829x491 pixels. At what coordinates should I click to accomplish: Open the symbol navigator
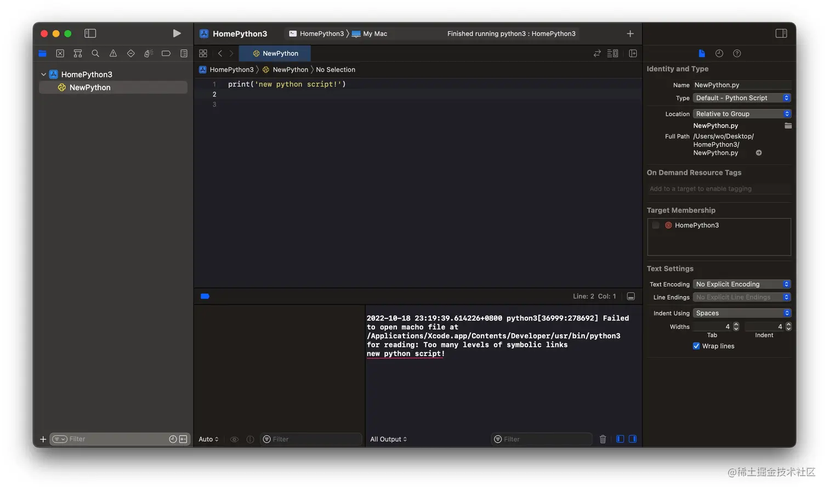(78, 53)
